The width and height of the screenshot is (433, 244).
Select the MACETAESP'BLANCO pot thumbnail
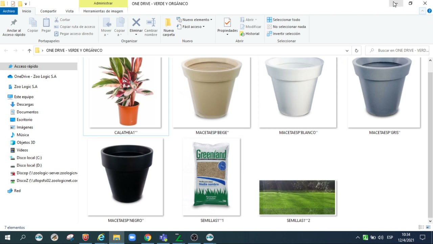298,93
